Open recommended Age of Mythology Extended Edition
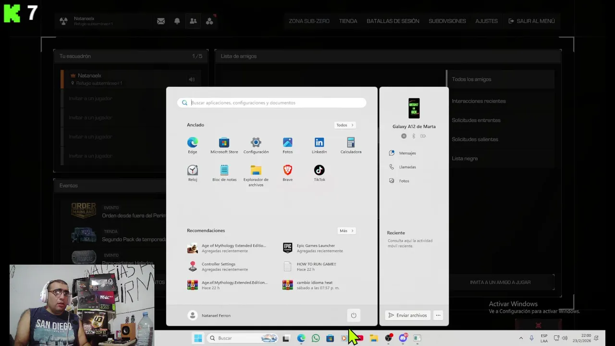615x346 pixels. 227,248
